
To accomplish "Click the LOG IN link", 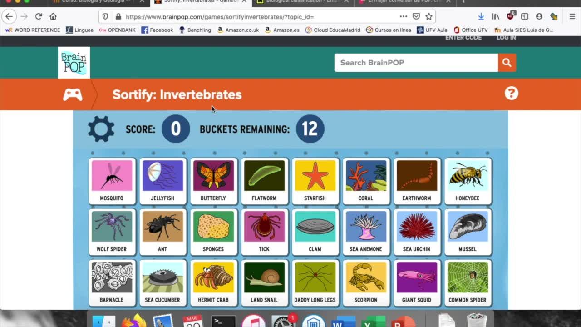I will 506,38.
